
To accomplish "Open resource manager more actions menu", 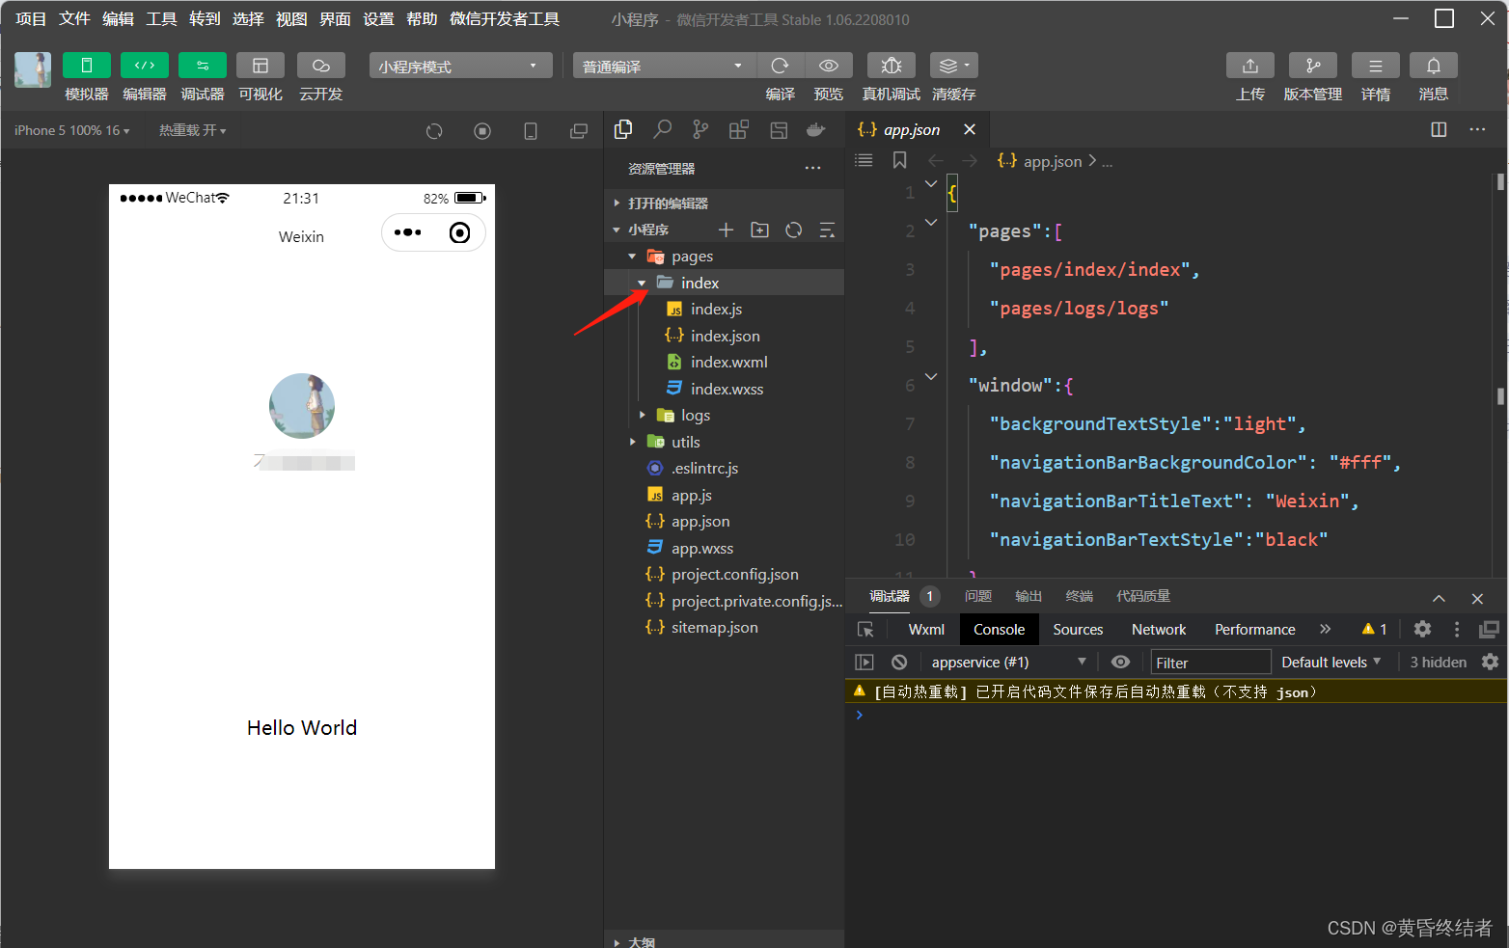I will (x=812, y=168).
